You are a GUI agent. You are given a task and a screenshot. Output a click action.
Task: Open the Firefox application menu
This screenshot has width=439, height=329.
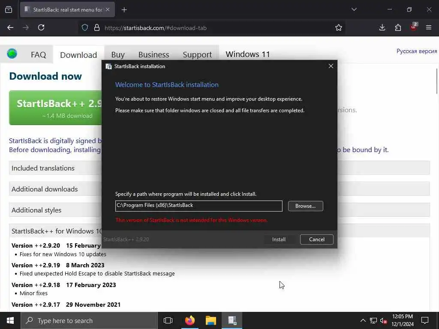tap(429, 27)
